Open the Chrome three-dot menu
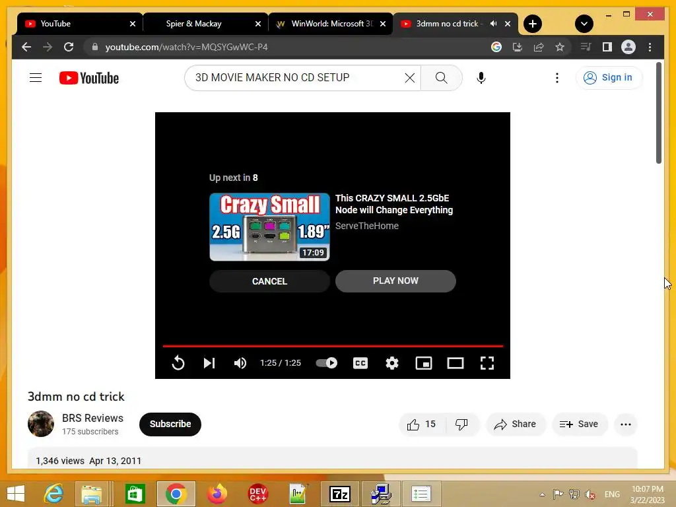Screen dimensions: 676x507 pyautogui.click(x=650, y=47)
